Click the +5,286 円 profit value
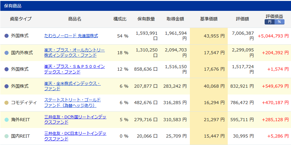Viewport: 291px width, 145px height. (x=278, y=136)
